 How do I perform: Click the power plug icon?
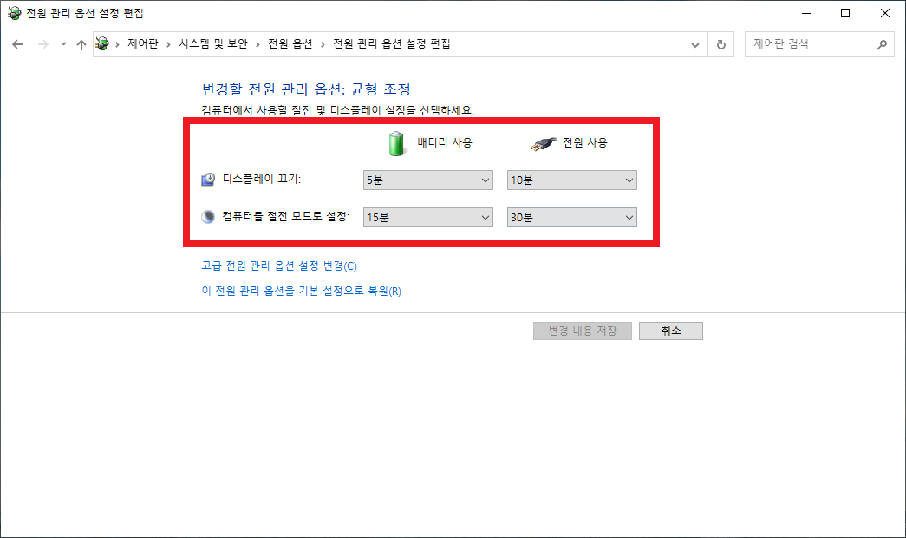(543, 143)
